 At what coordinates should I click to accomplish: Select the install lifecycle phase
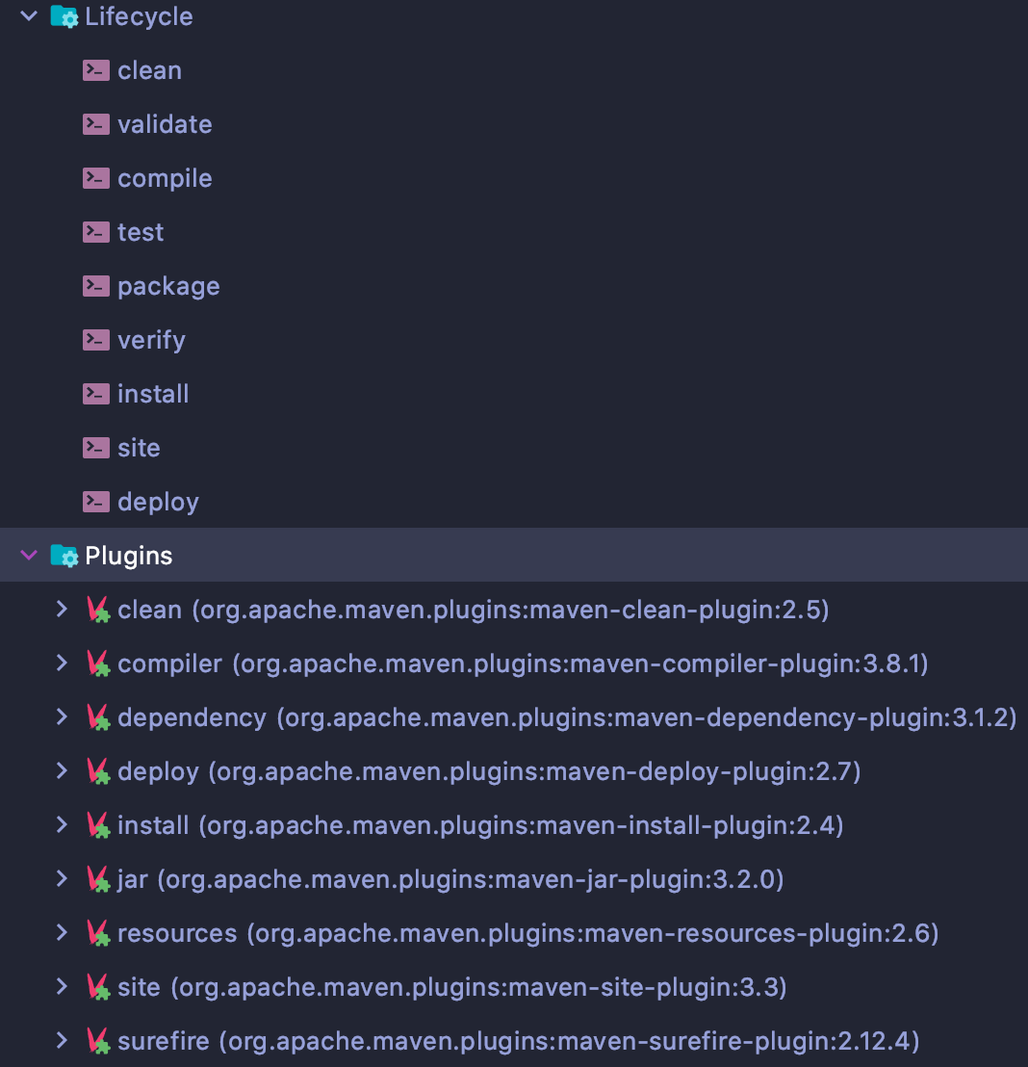(x=153, y=394)
